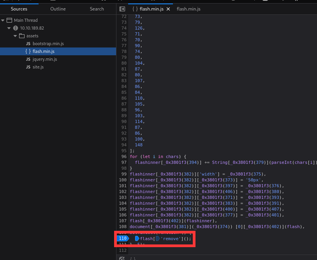This screenshot has height=260, width=317.
Task: Click _0x3801f3(401) on line 106
Action: coord(264,215)
